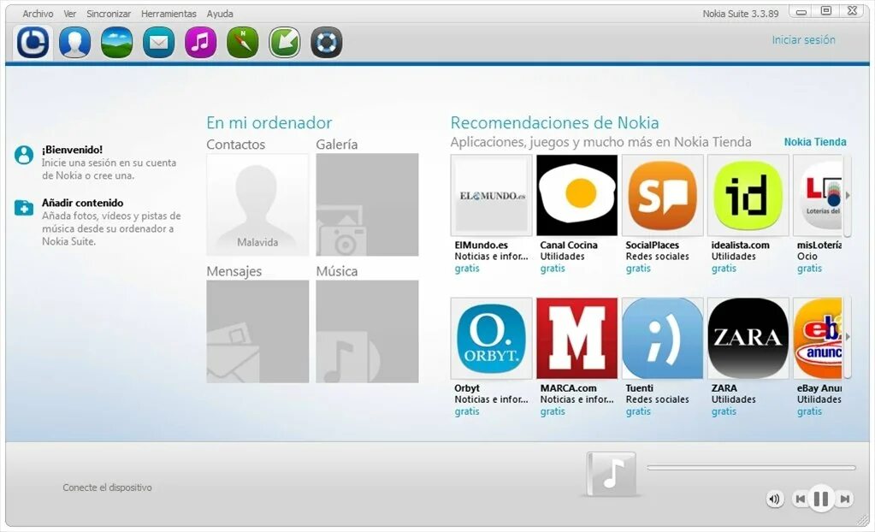This screenshot has width=875, height=532.
Task: Click Redes sociales under SocialPlaces
Action: [658, 257]
